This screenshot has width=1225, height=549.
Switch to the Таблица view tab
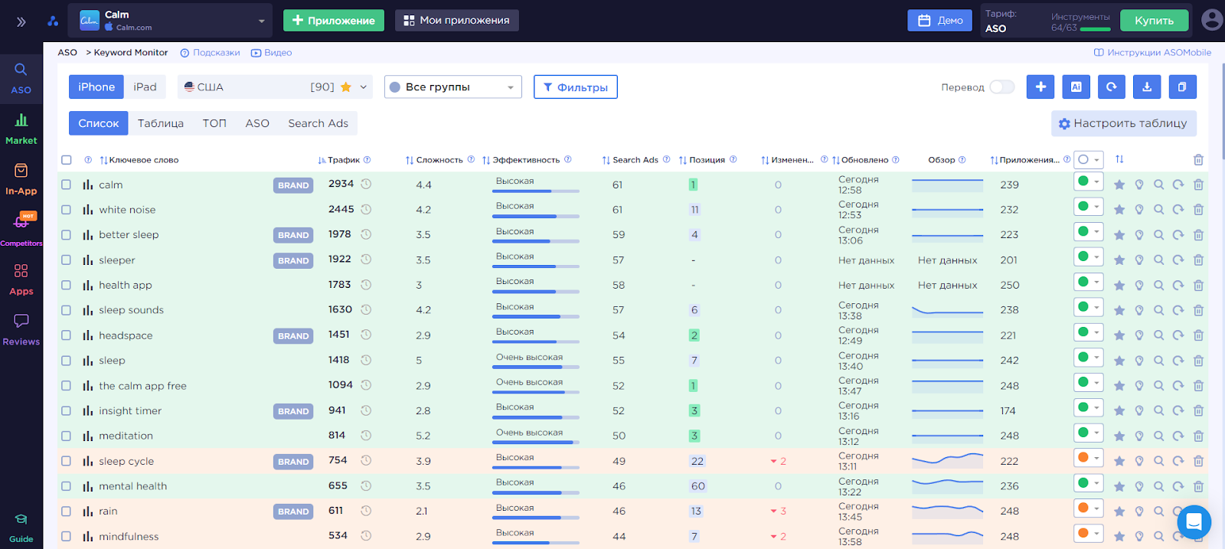[161, 123]
